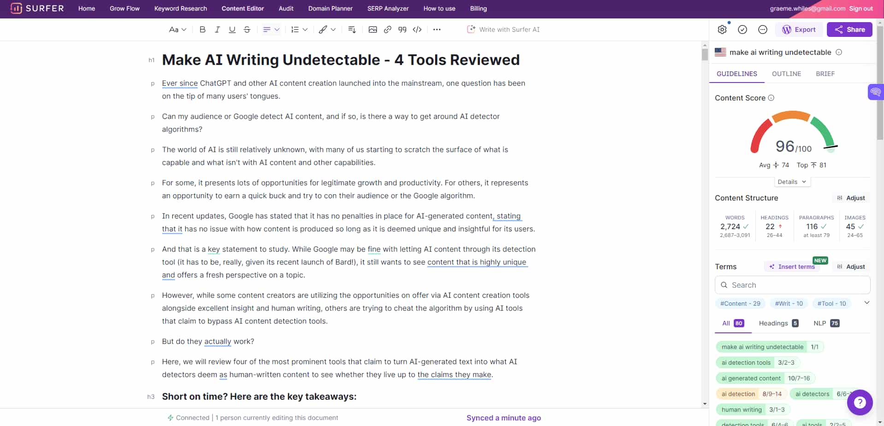Expand the Content Score Details dropdown
This screenshot has height=426, width=884.
[x=792, y=182]
